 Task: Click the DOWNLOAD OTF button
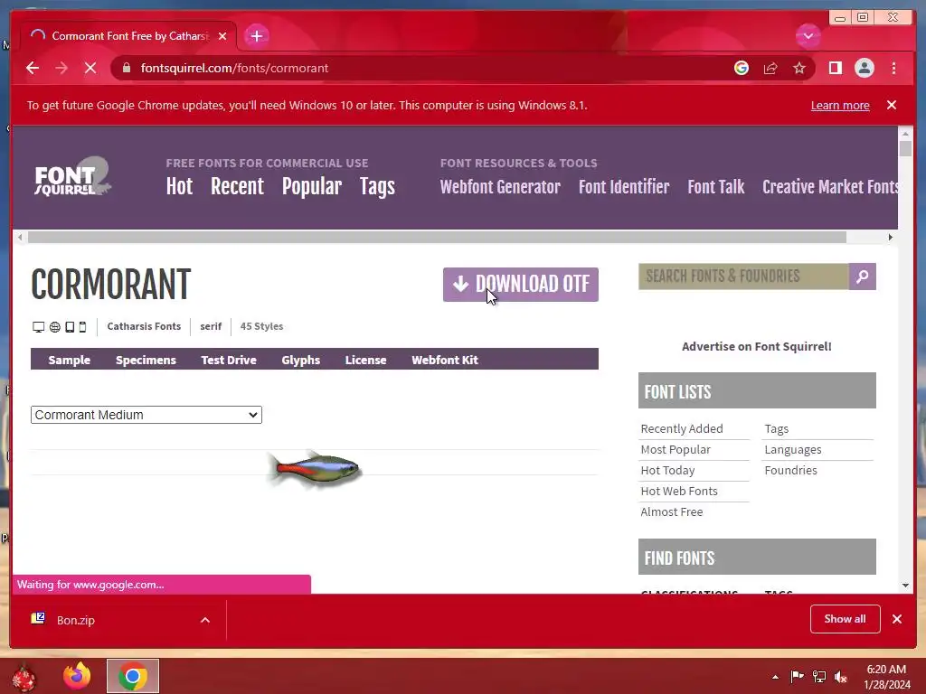[x=520, y=285]
